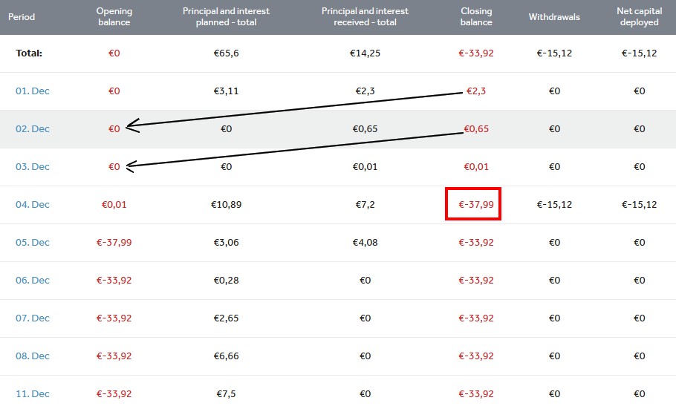676x409 pixels.
Task: Open the 06. Dec period link
Action: tap(33, 281)
